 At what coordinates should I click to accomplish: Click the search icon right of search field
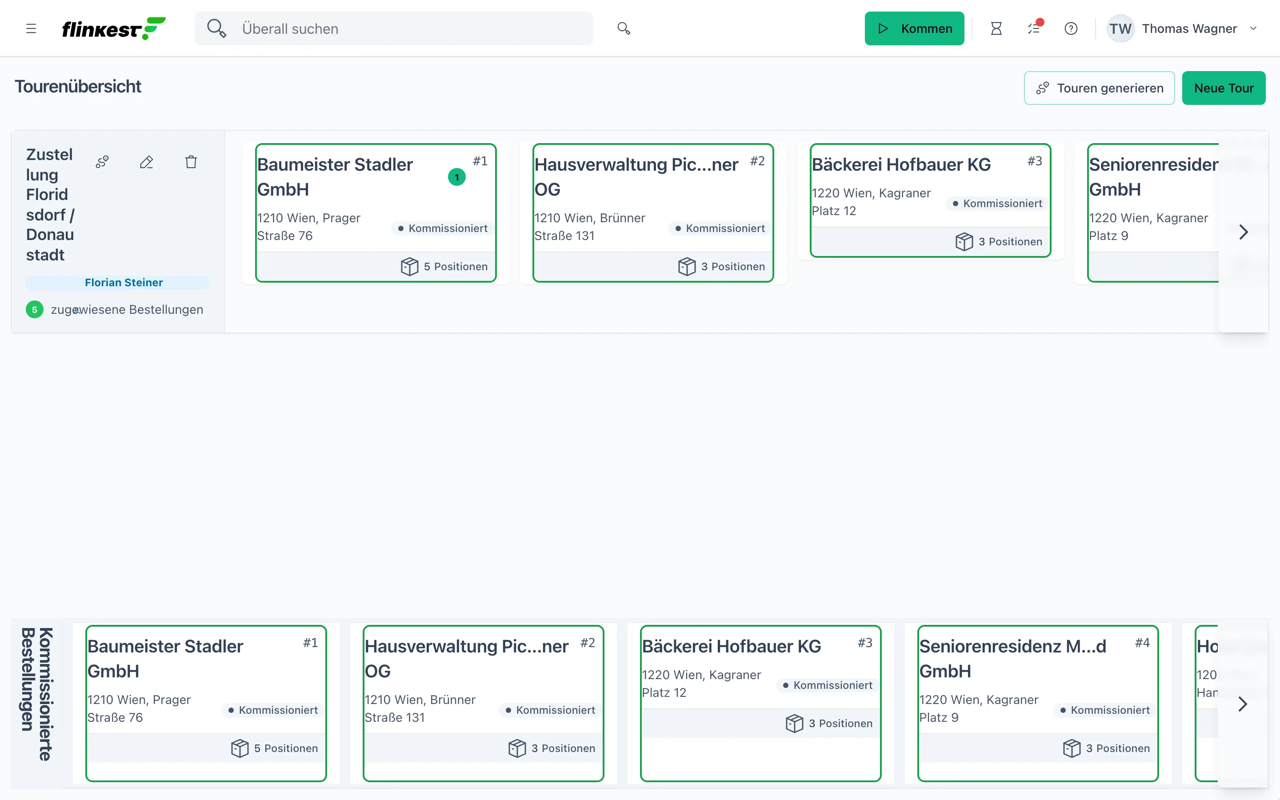click(624, 28)
